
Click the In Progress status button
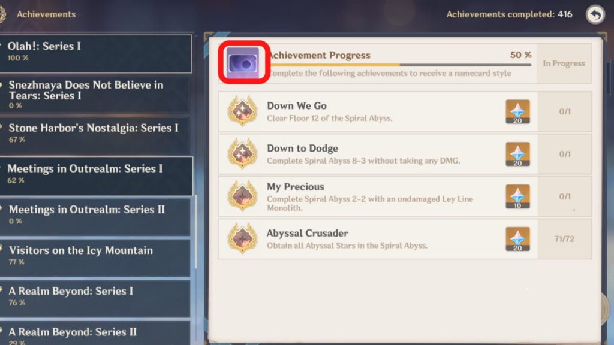564,63
